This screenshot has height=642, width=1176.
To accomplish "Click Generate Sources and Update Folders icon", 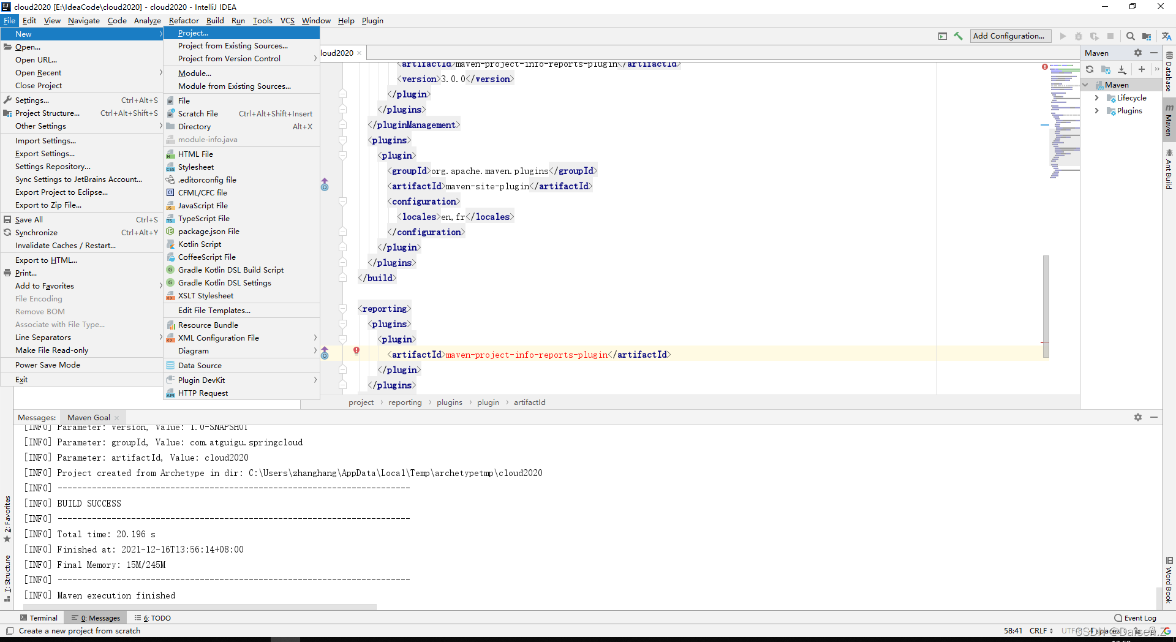I will click(1106, 69).
